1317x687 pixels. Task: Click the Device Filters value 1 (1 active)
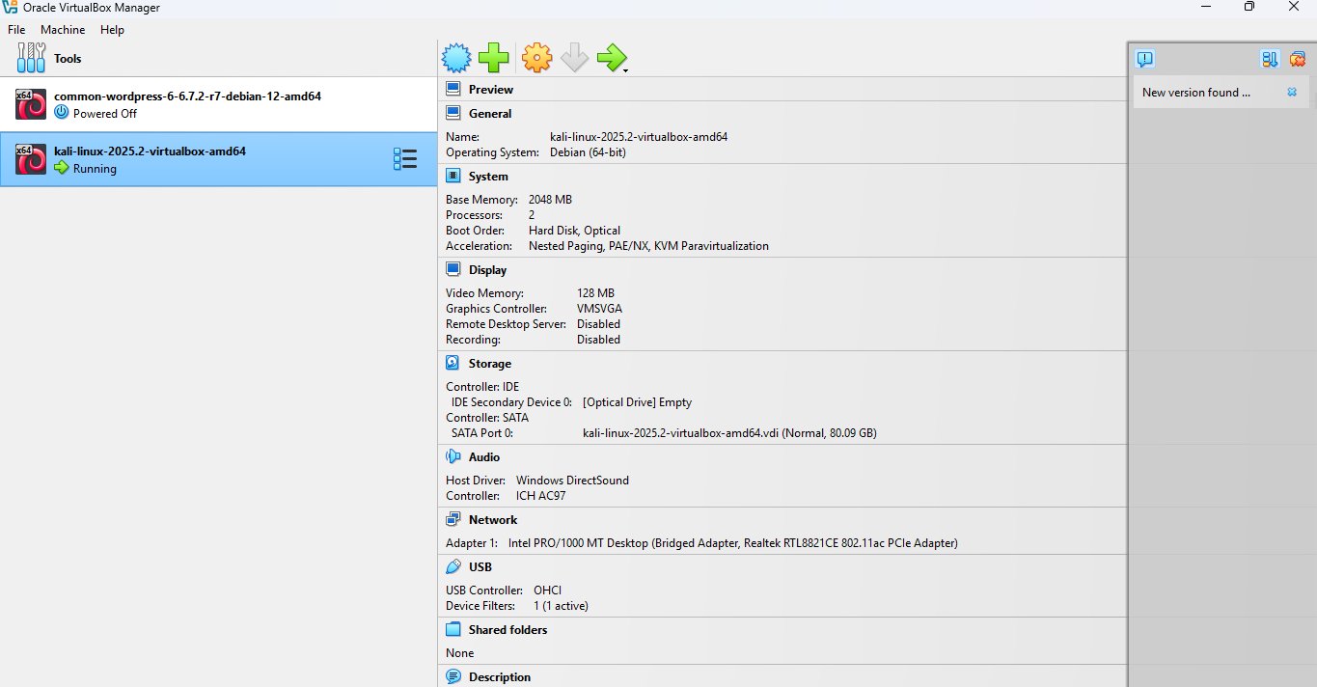(561, 605)
